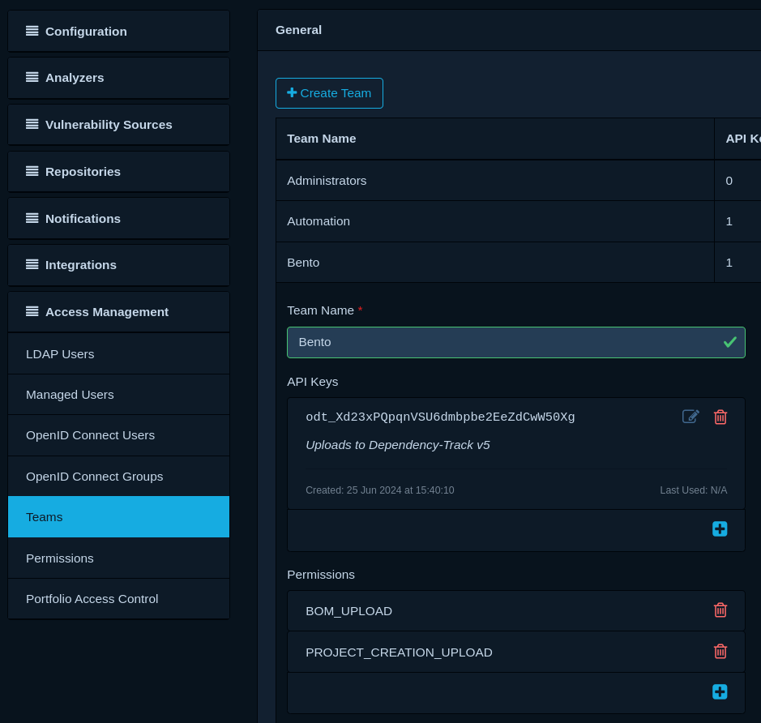Click the hamburger icon next to Configuration

32,31
